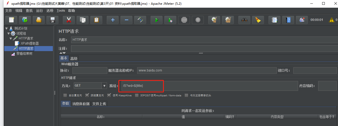The image size is (338, 126).
Task: Click the small arrows below 注释 label
Action: [x=62, y=53]
